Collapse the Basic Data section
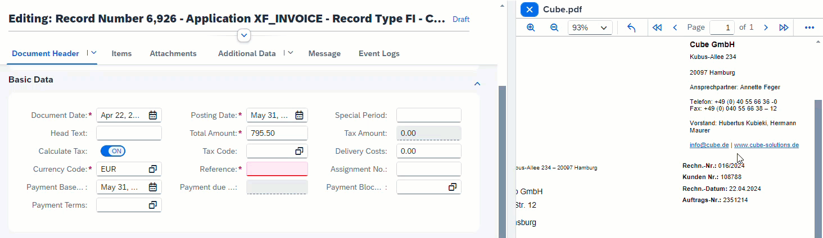This screenshot has width=823, height=238. (x=477, y=84)
